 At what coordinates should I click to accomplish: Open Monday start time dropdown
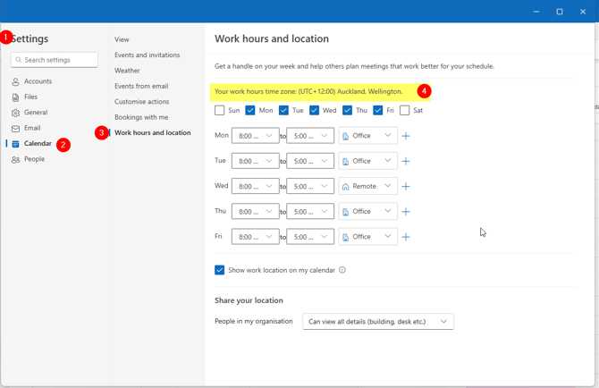(256, 136)
